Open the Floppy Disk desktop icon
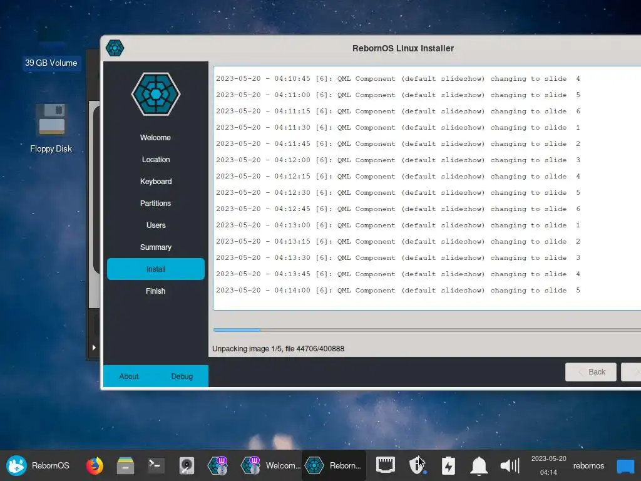 (51, 128)
